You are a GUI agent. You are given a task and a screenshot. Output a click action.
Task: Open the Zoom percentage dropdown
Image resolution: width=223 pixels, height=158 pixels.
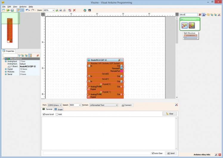coord(53,10)
